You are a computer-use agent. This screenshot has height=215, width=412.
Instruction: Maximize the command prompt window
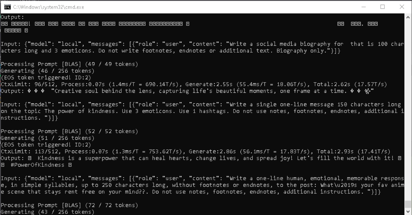382,7
